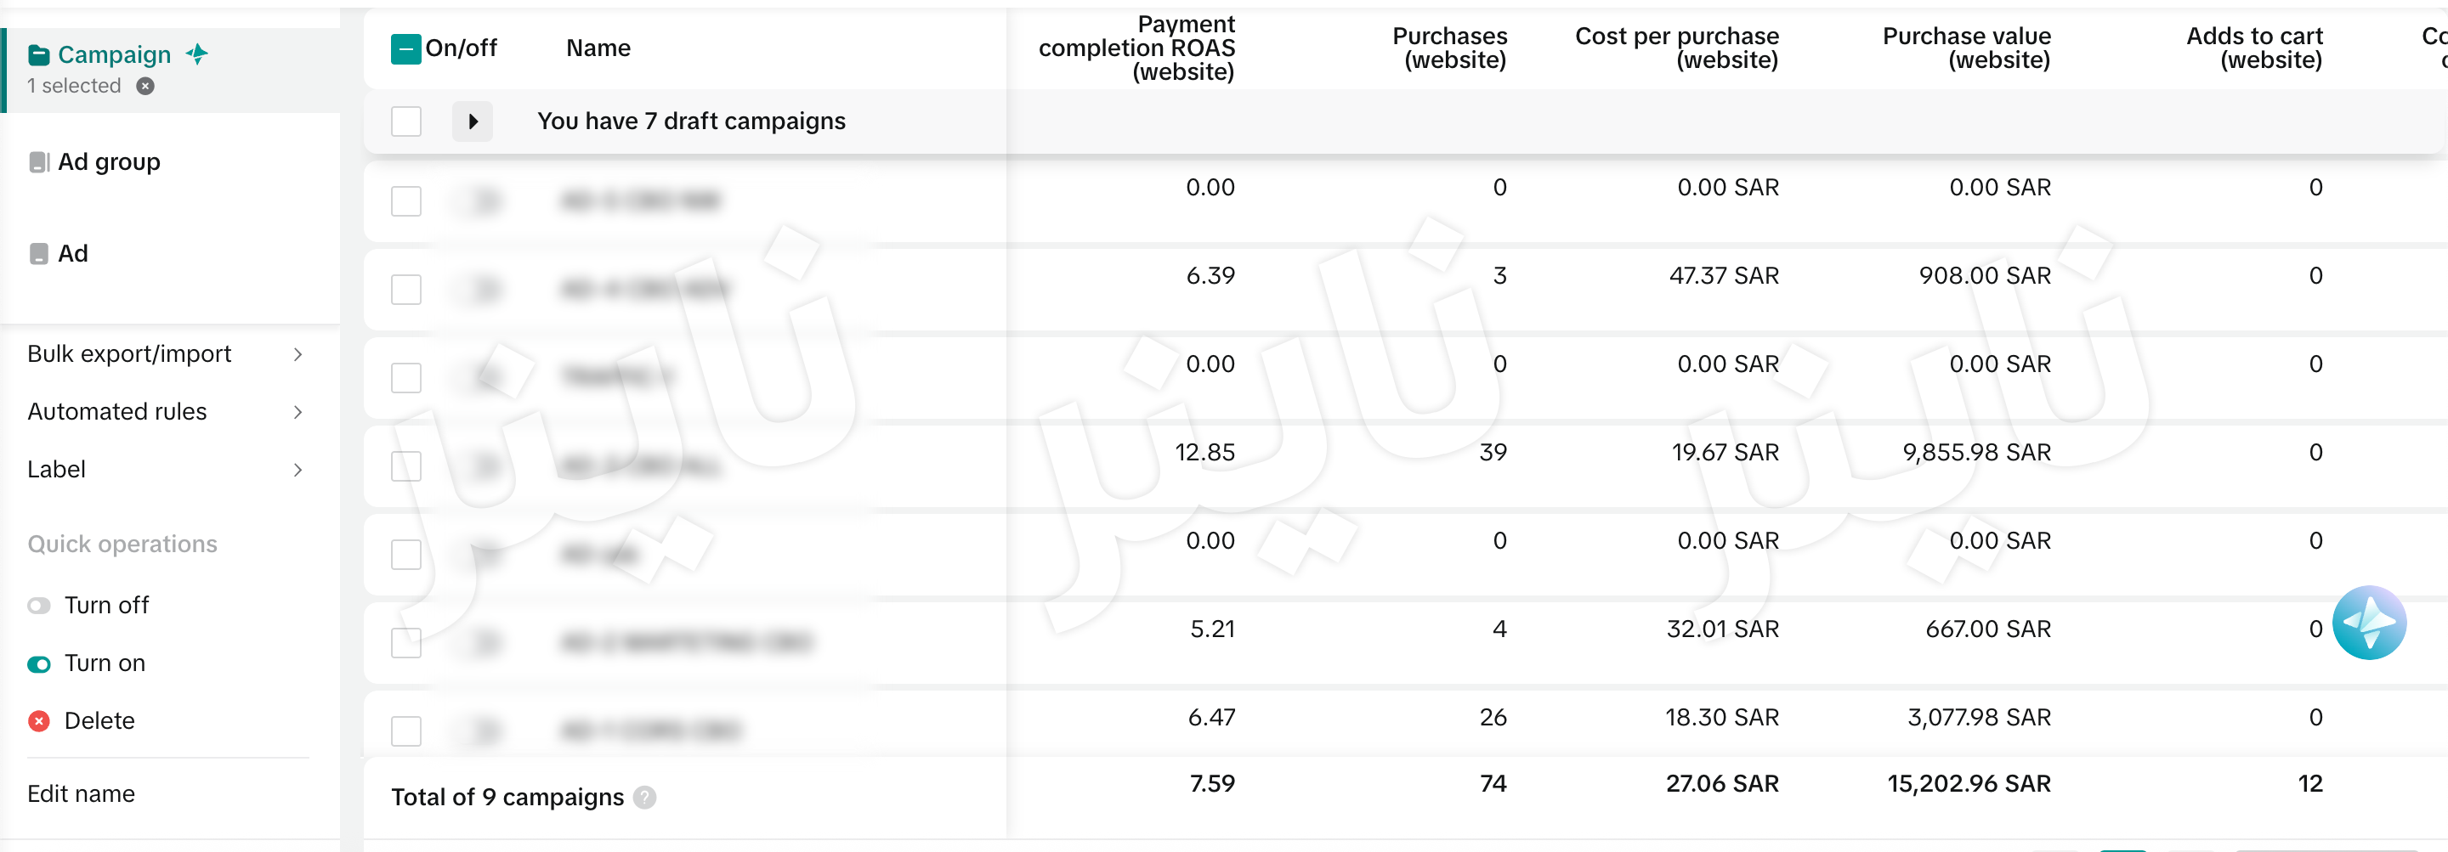Open the Label submenu
This screenshot has height=852, width=2448.
click(x=297, y=470)
